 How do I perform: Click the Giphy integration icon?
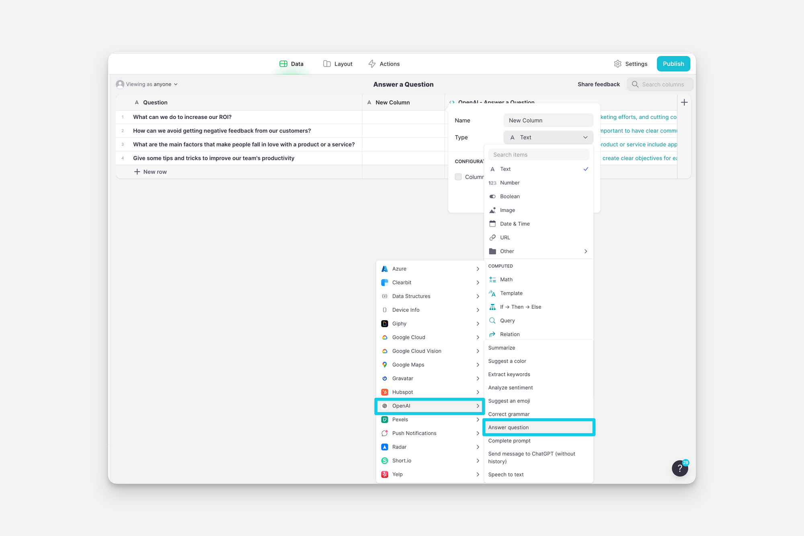coord(385,324)
